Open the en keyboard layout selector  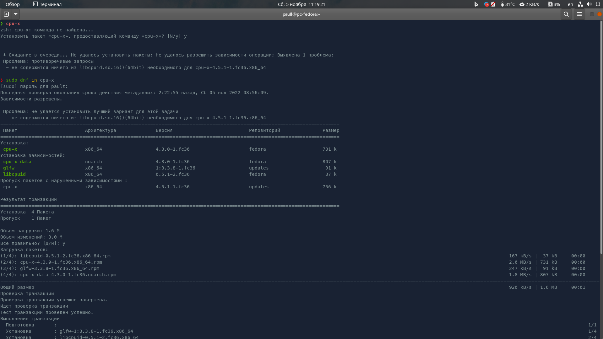pyautogui.click(x=570, y=4)
